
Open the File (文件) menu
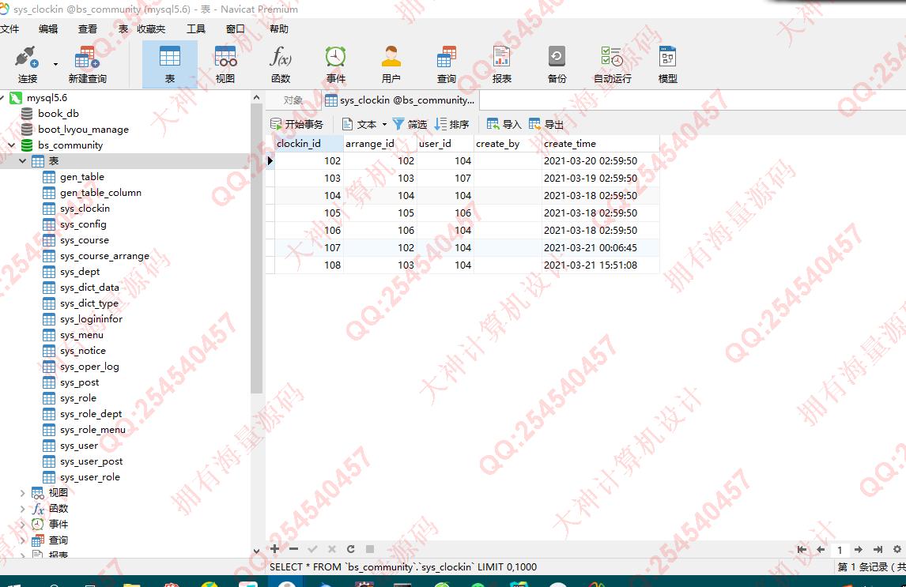point(9,29)
